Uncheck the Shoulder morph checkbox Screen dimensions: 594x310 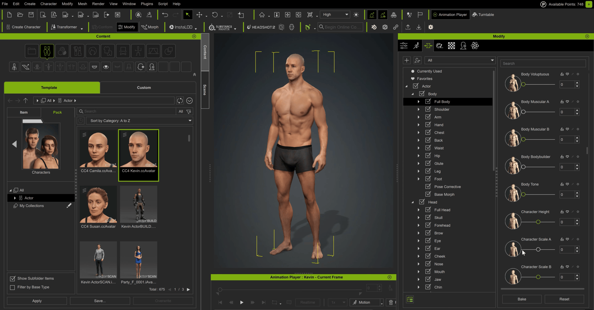coord(428,109)
